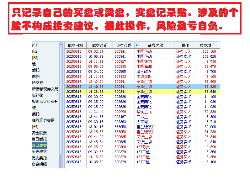The width and height of the screenshot is (250, 180).
Task: Open 资金明细 in the sidebar
Action: click(x=39, y=164)
